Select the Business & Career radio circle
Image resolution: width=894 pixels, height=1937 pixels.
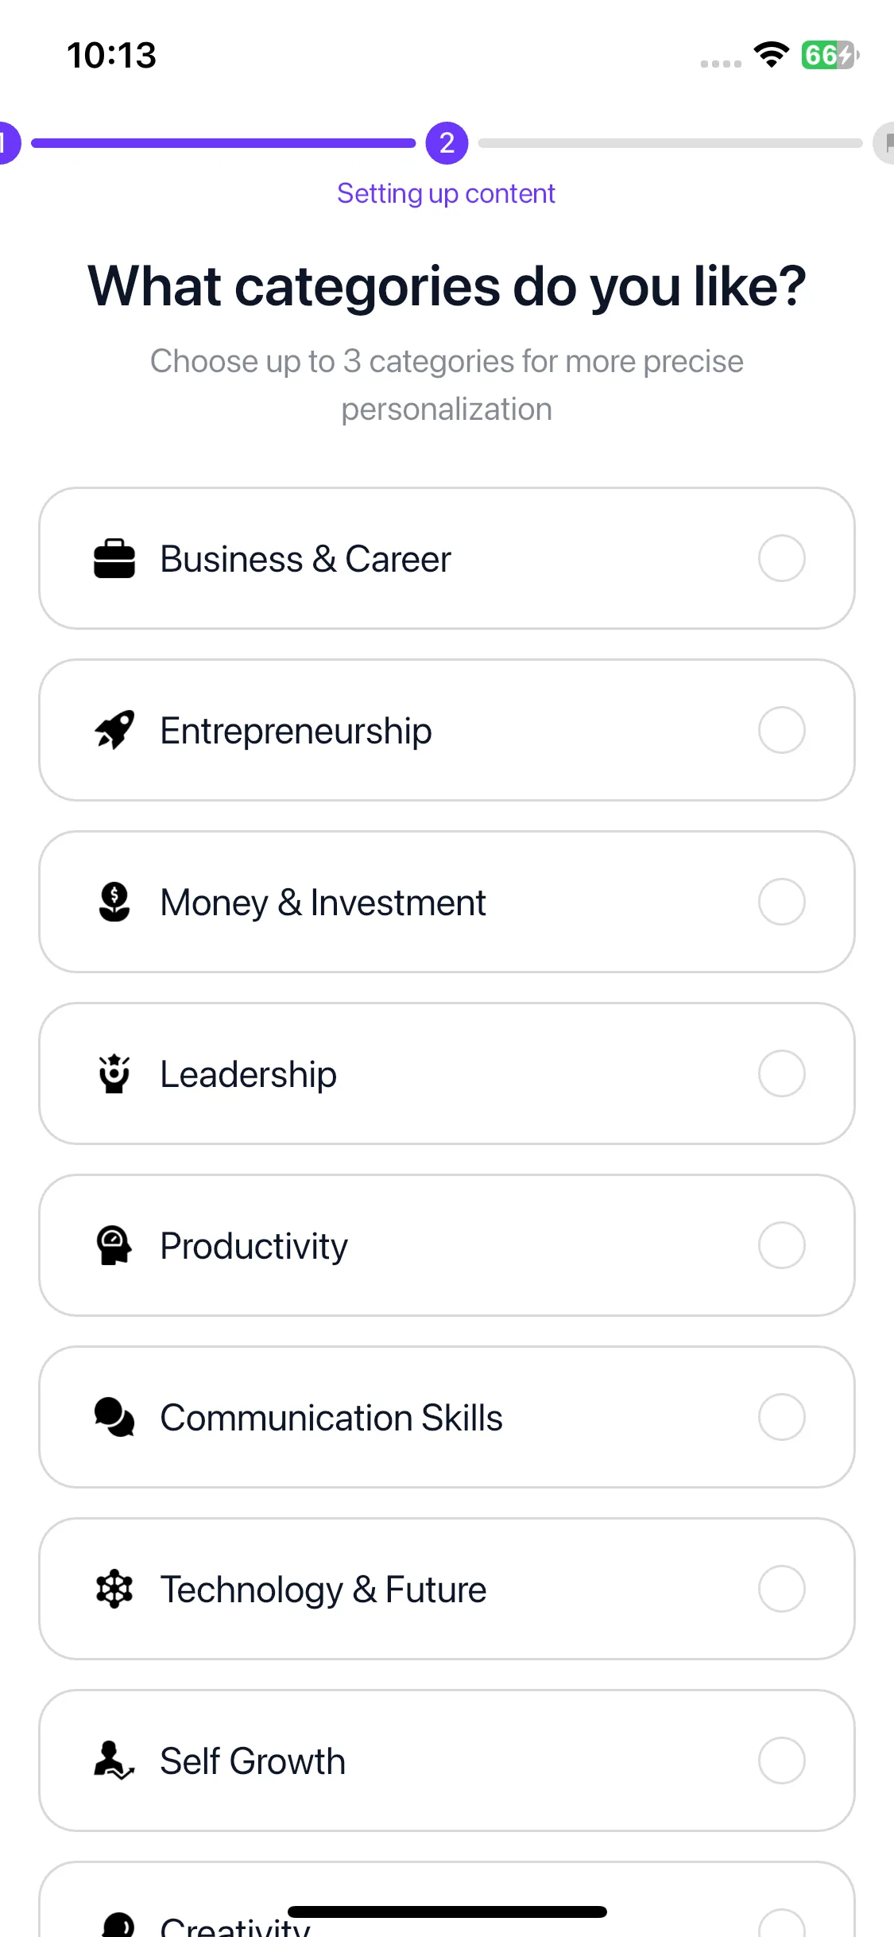coord(782,558)
